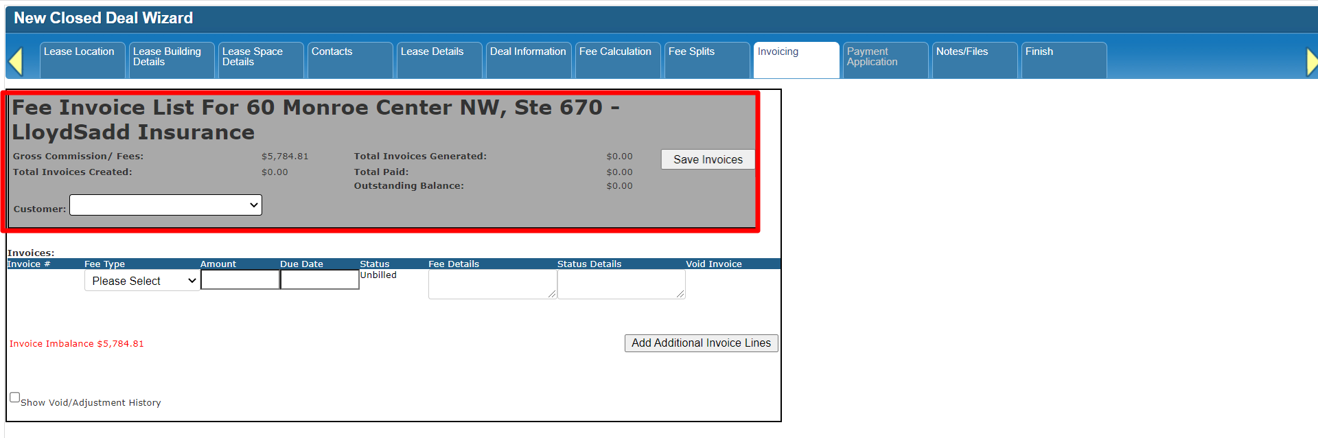This screenshot has height=438, width=1318.
Task: Open the Fee Calculation tab
Action: 617,59
